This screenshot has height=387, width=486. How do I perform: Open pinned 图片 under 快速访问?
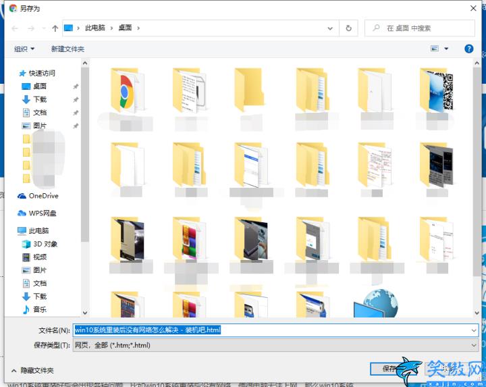[x=34, y=126]
